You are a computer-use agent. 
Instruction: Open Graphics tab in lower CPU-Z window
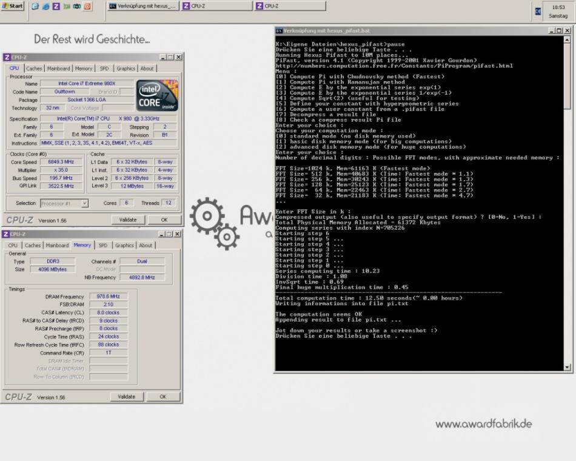click(x=124, y=245)
